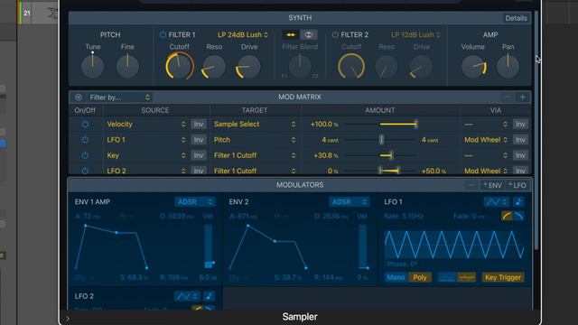Viewport: 578px width, 325px height.
Task: Adjust ENV 1 AMP Vel slider
Action: coord(209,246)
